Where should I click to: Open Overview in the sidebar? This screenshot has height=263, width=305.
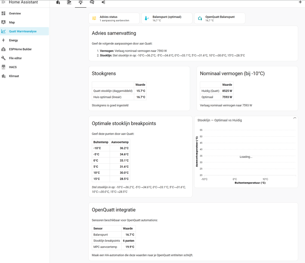pyautogui.click(x=25, y=13)
